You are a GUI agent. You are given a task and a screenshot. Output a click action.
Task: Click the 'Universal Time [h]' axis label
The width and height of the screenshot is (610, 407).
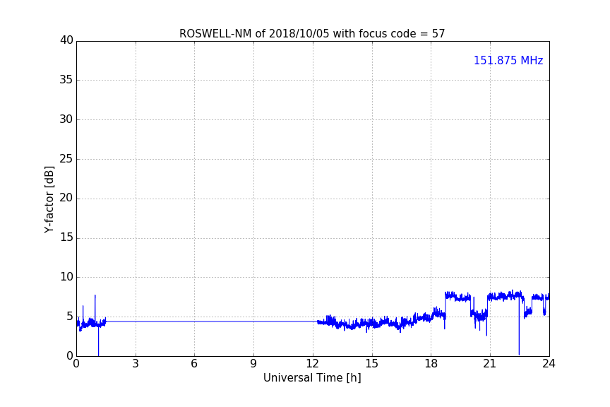[x=312, y=378]
